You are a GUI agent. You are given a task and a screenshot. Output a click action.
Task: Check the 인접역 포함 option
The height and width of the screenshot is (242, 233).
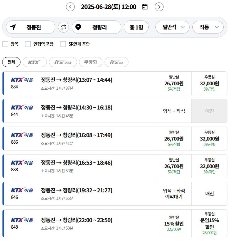(28, 45)
